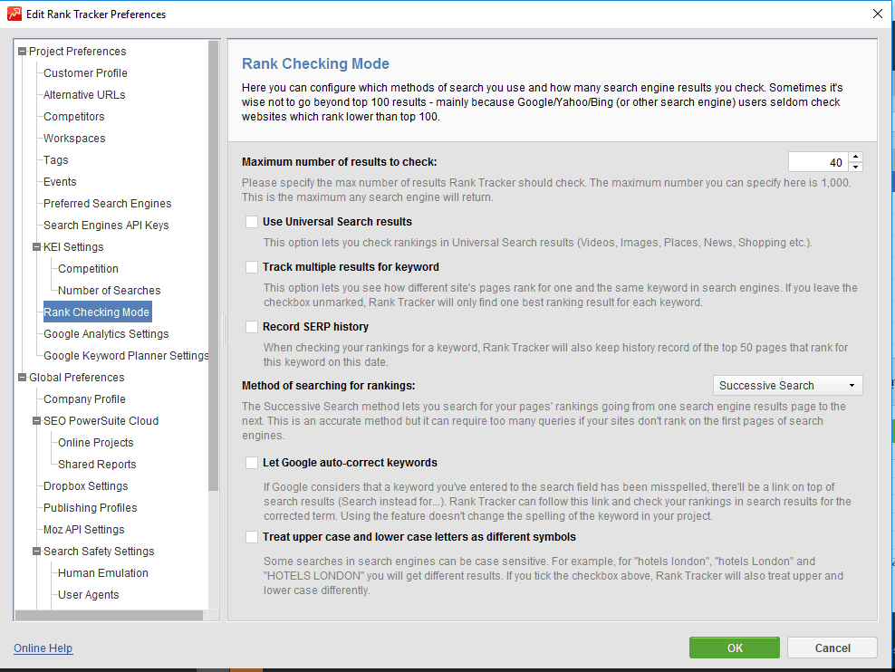
Task: Click the sidebar vertical scrollbar
Action: (x=214, y=272)
